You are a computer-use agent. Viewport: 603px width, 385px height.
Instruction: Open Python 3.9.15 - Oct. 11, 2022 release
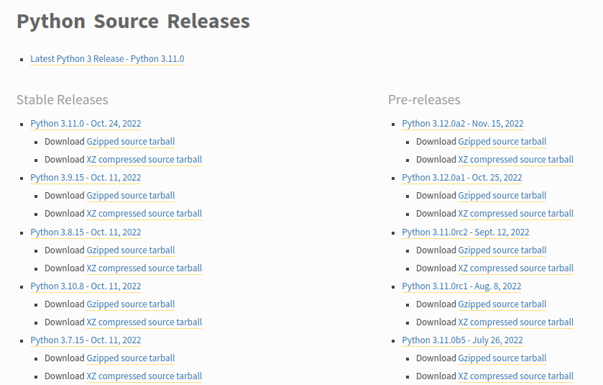point(86,178)
